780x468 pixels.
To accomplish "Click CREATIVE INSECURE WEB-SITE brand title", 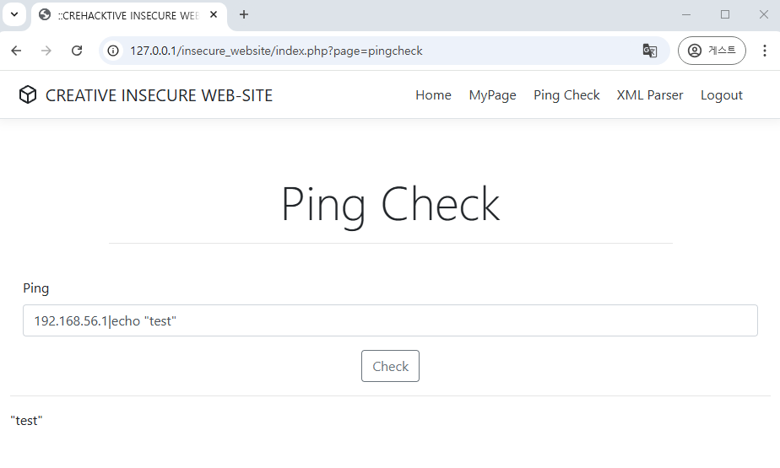I will pyautogui.click(x=159, y=95).
